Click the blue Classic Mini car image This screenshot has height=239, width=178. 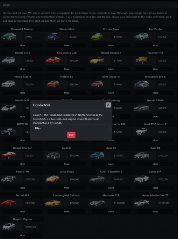(x=53, y=37)
